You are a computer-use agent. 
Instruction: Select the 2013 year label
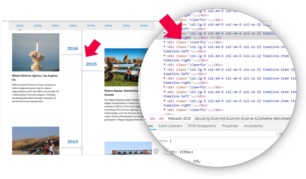click(73, 142)
